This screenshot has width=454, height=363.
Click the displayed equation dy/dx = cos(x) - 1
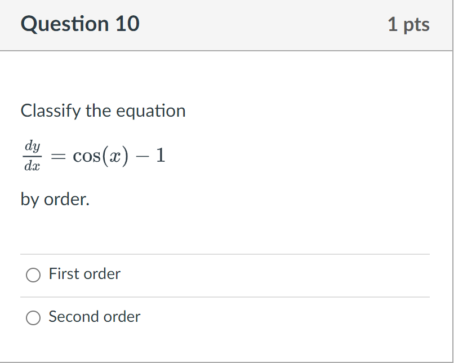(95, 155)
